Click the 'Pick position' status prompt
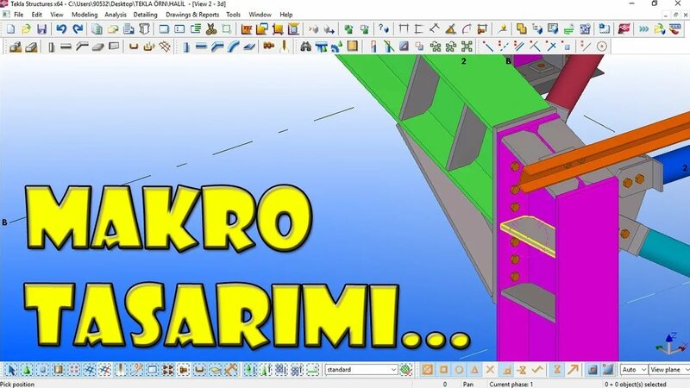 click(x=17, y=384)
